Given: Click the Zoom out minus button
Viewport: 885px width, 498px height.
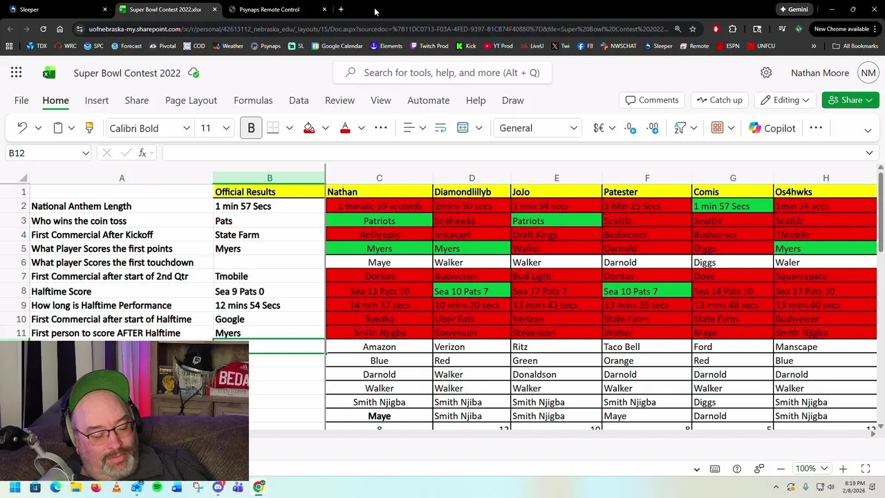Looking at the screenshot, I should click(x=781, y=469).
